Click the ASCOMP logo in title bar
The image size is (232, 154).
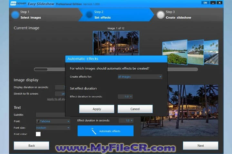pyautogui.click(x=18, y=4)
